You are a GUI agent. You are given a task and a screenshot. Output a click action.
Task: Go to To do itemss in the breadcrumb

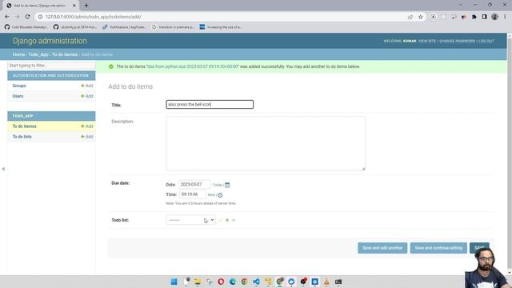(x=65, y=54)
